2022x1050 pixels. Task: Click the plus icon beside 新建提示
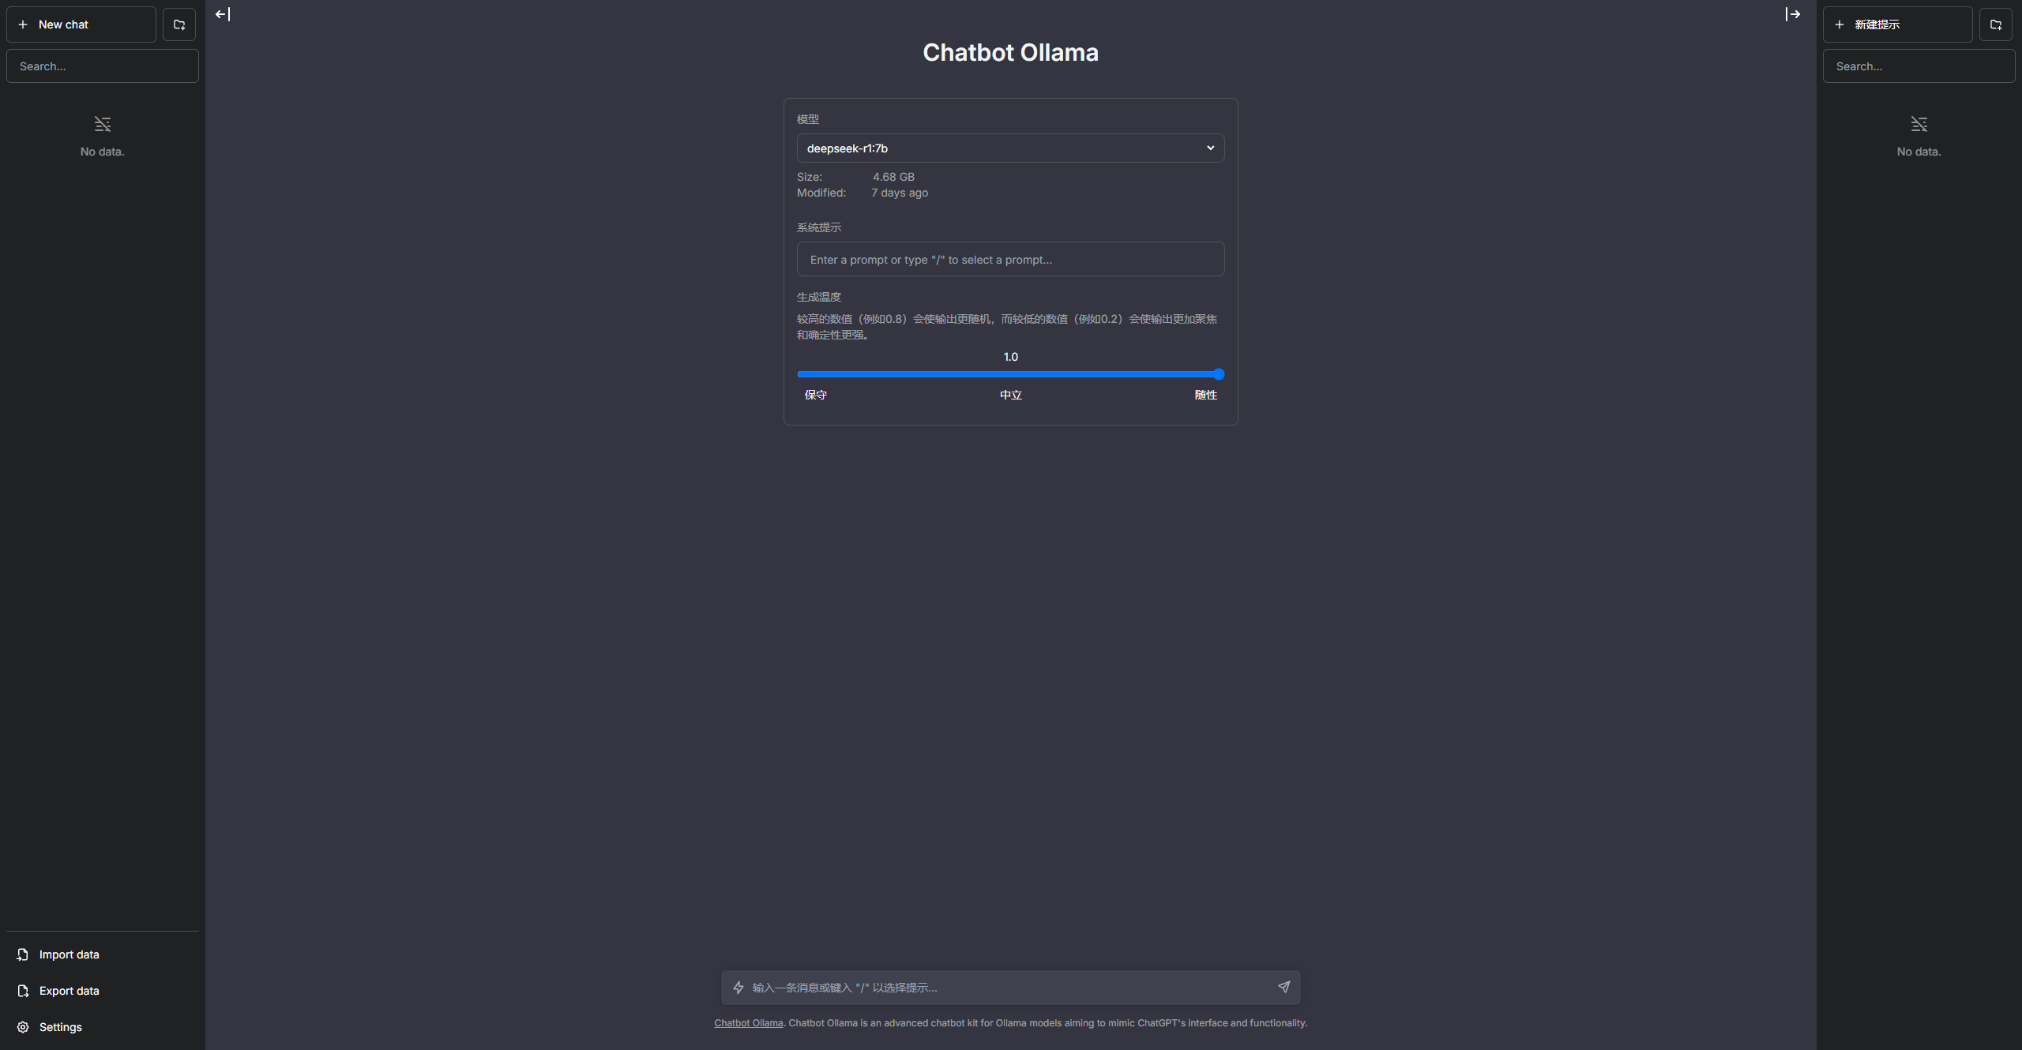coord(1840,24)
